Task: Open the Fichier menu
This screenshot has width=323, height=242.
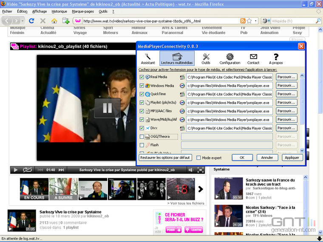Action: coord(7,11)
